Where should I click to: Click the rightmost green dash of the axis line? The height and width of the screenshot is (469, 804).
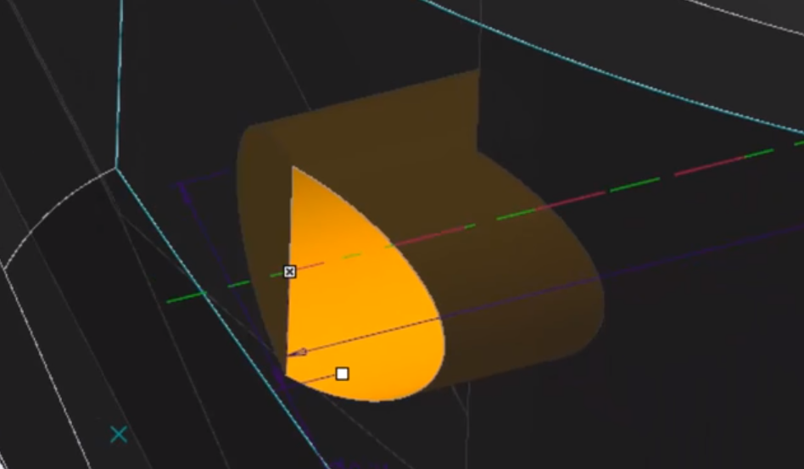pyautogui.click(x=760, y=154)
